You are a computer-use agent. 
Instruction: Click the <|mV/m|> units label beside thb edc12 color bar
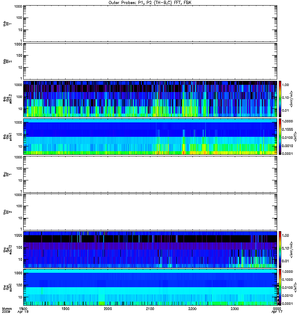(x=292, y=99)
